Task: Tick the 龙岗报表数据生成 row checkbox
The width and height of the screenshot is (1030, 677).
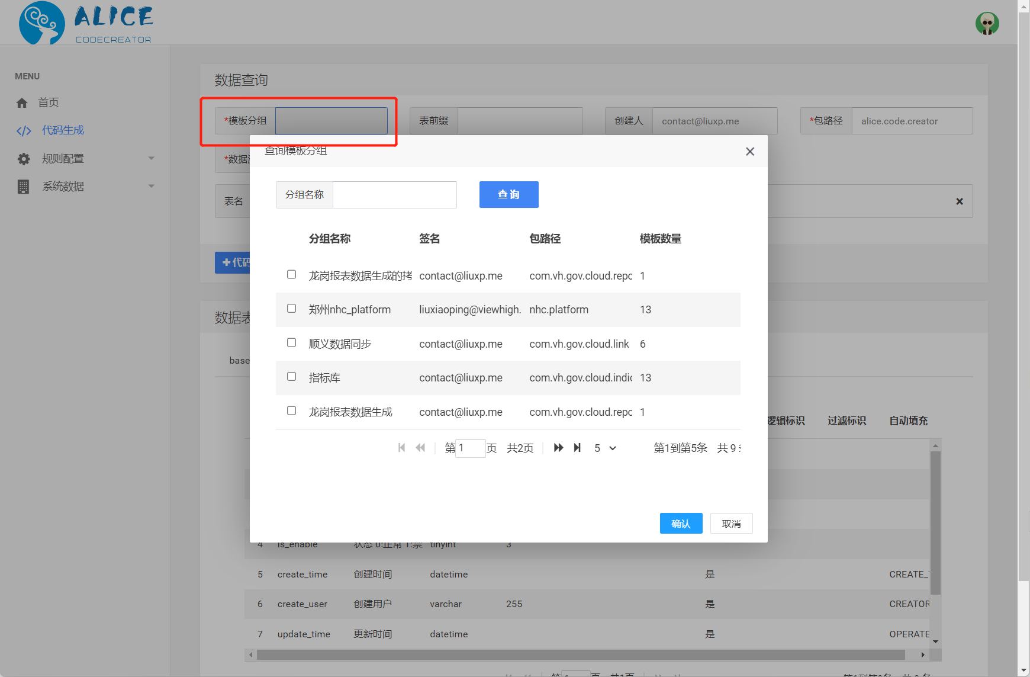Action: pyautogui.click(x=291, y=410)
